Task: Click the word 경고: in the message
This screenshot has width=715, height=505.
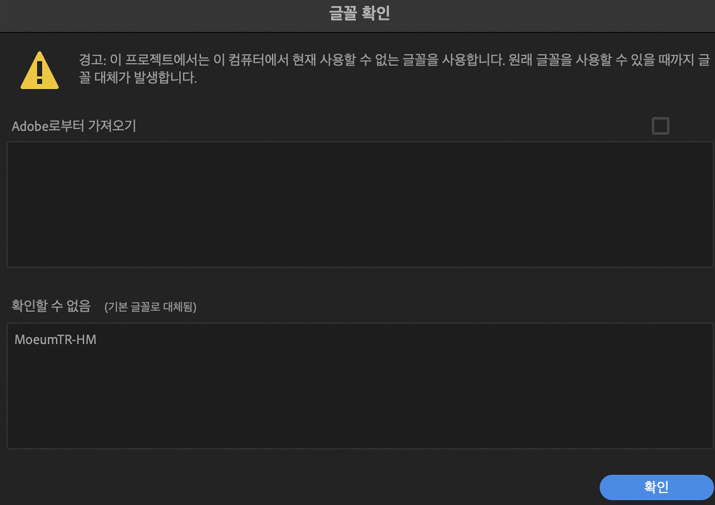Action: click(x=92, y=60)
